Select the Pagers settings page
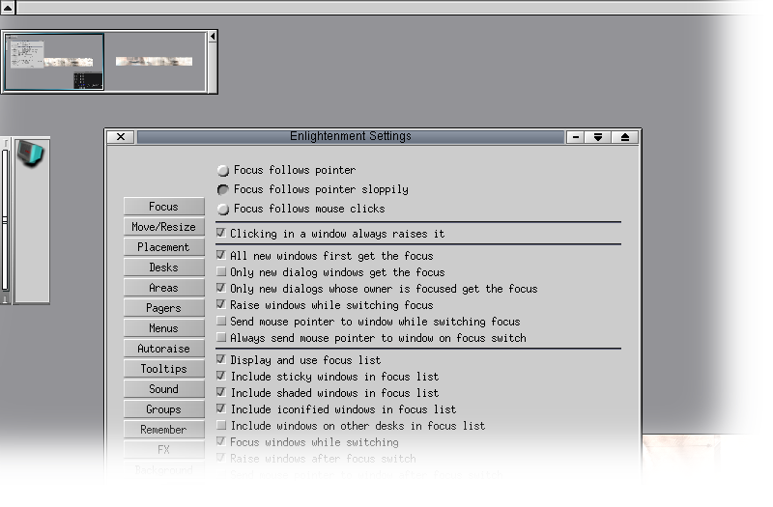Image resolution: width=773 pixels, height=507 pixels. 163,307
